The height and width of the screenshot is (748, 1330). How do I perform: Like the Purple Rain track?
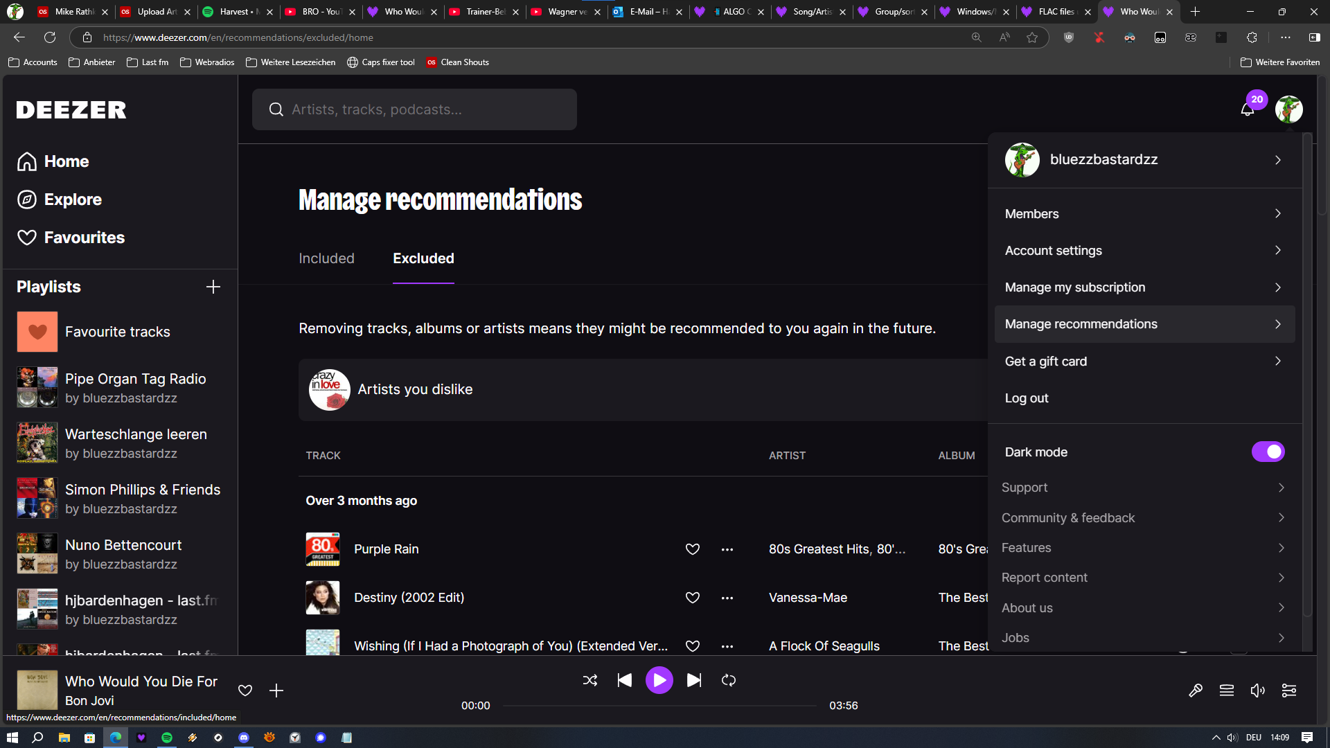pyautogui.click(x=692, y=549)
